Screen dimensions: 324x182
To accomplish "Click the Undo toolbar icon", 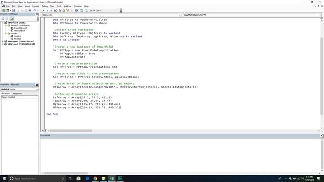I will (35, 10).
